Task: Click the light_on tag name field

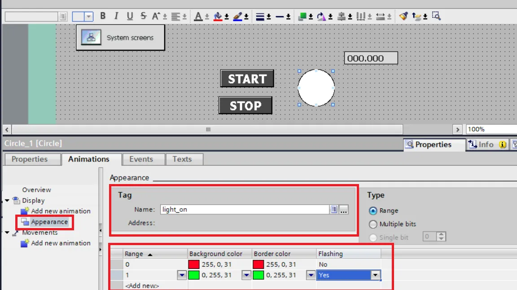Action: 245,209
